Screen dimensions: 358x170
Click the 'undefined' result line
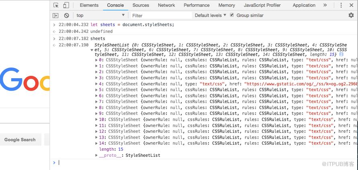click(x=101, y=31)
